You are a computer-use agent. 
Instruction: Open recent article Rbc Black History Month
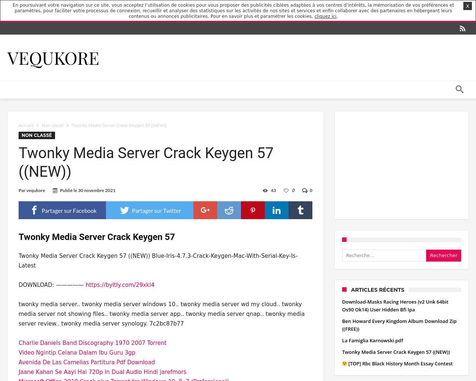click(x=397, y=364)
